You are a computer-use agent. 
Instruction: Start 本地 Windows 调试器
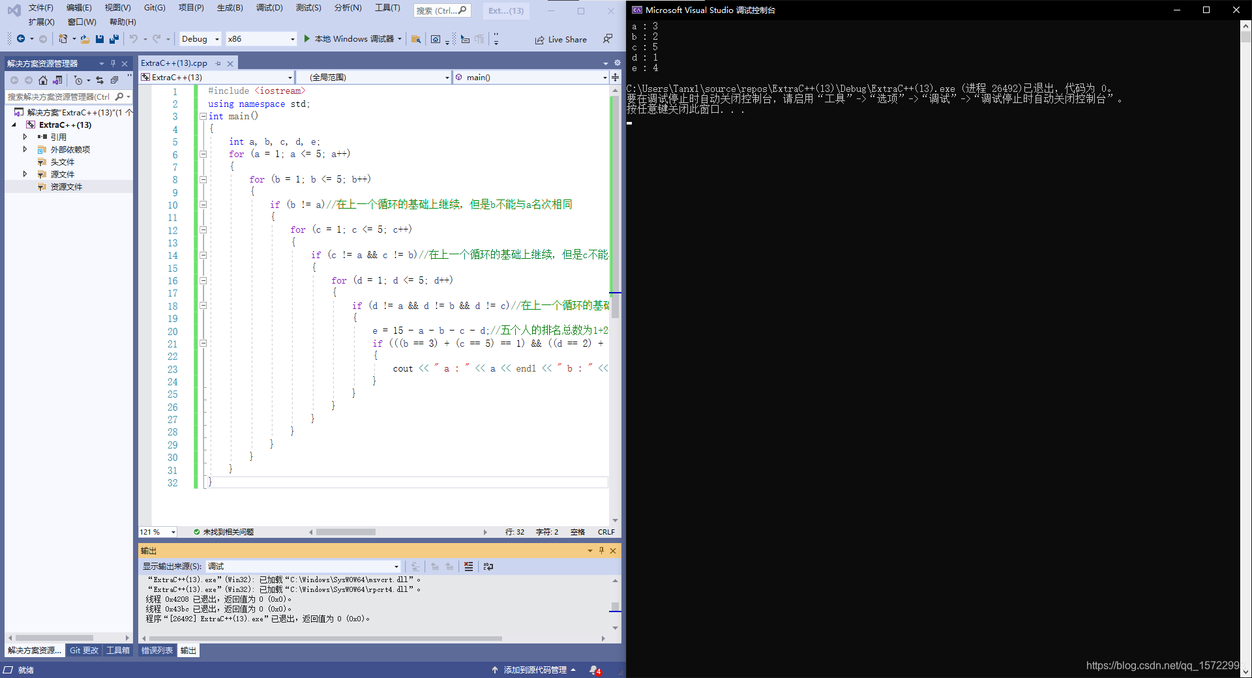point(349,39)
